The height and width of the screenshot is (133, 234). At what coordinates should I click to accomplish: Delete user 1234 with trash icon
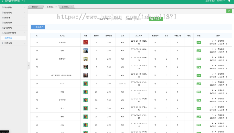click(x=226, y=85)
